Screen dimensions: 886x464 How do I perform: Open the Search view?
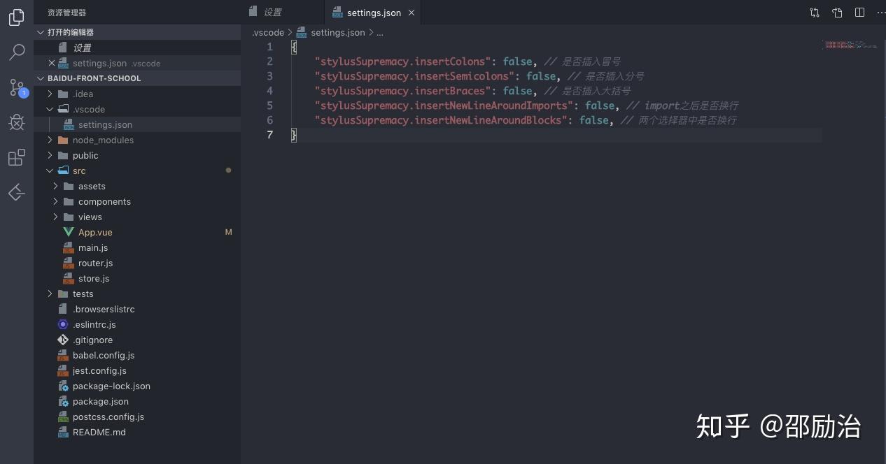click(17, 52)
